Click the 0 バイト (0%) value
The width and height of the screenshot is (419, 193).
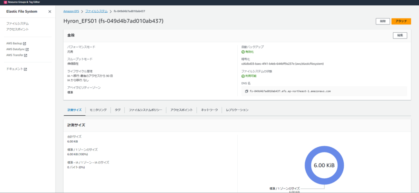76,167
